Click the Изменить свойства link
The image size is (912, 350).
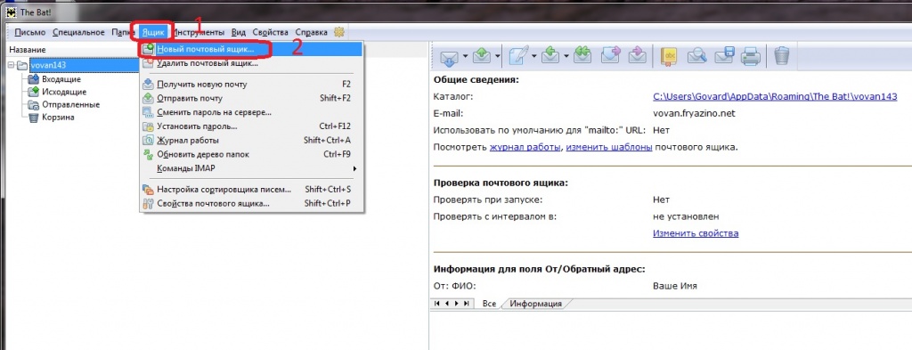(x=696, y=233)
